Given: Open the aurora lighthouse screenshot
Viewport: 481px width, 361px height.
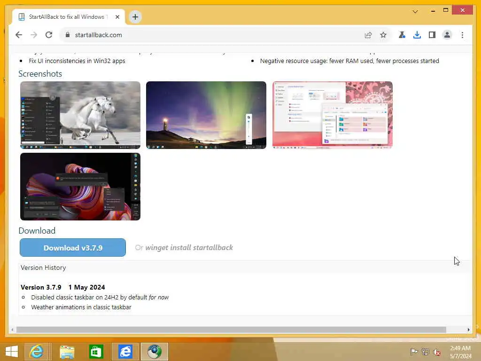Looking at the screenshot, I should coord(206,115).
